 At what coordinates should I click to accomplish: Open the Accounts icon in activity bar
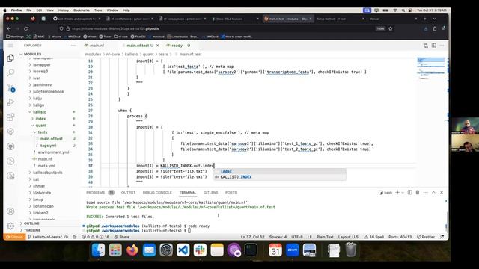[x=10, y=211]
